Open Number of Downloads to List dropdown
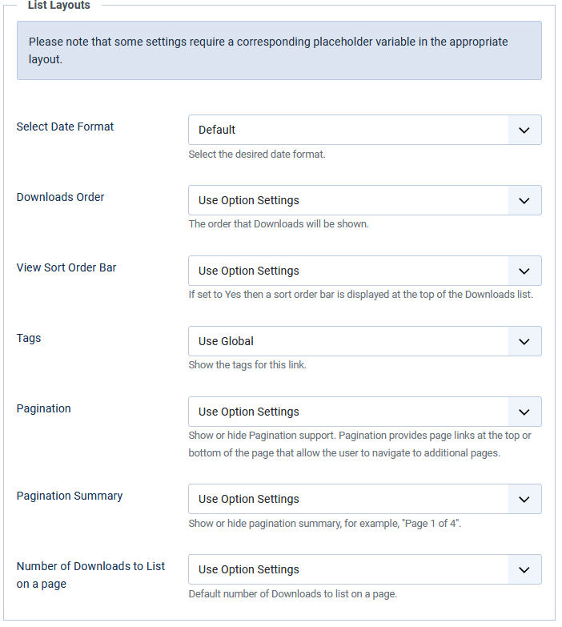 [364, 569]
